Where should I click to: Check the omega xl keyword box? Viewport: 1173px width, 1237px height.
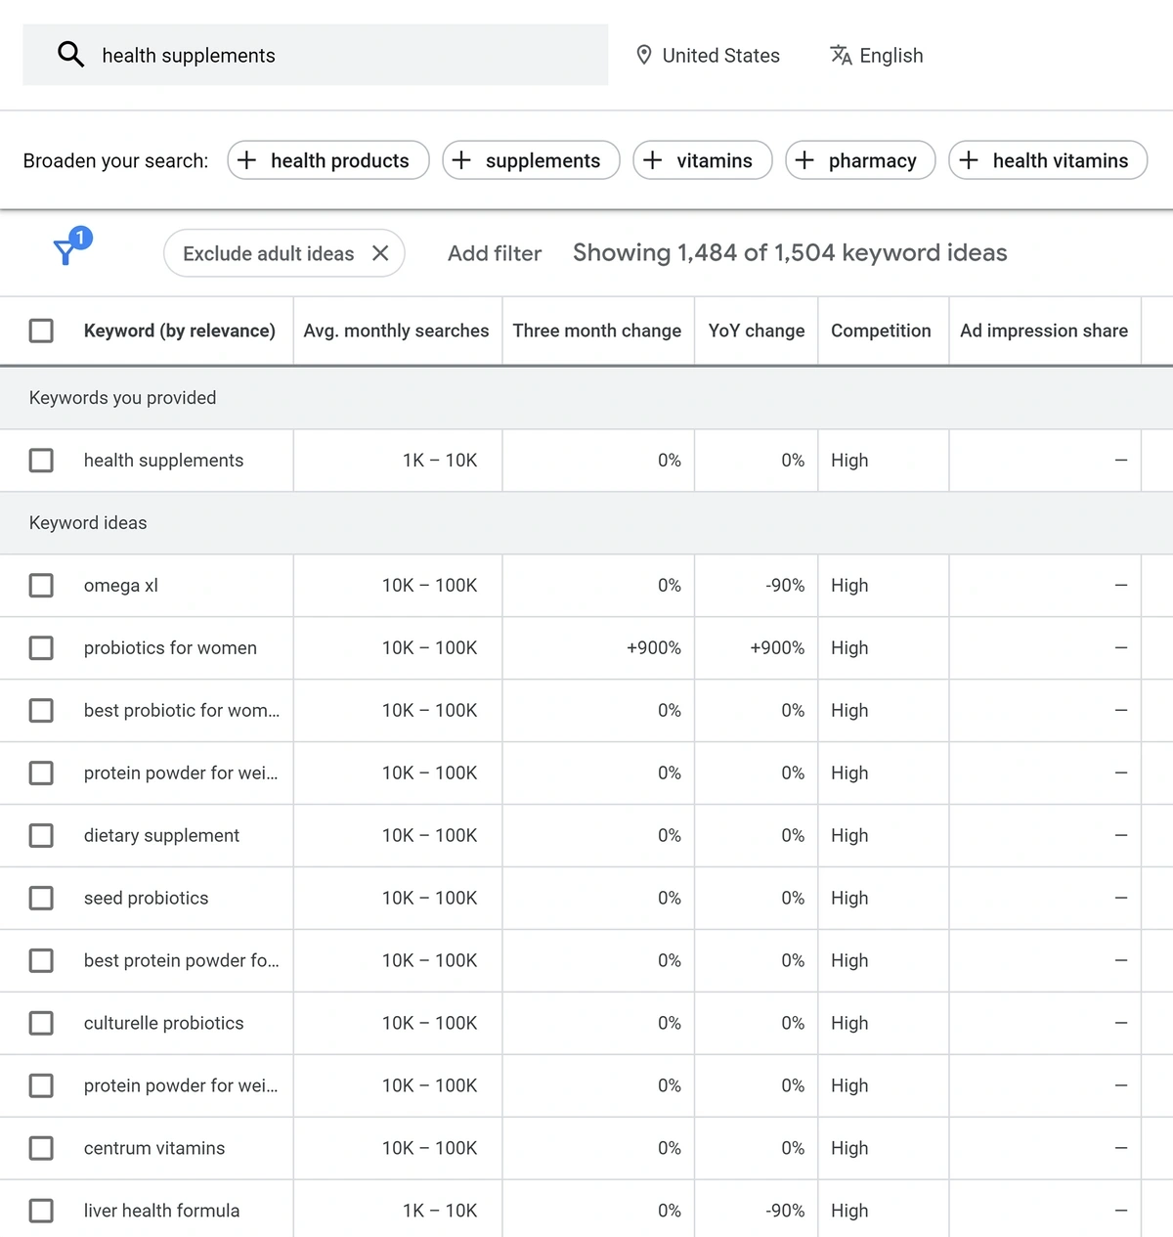(x=41, y=586)
